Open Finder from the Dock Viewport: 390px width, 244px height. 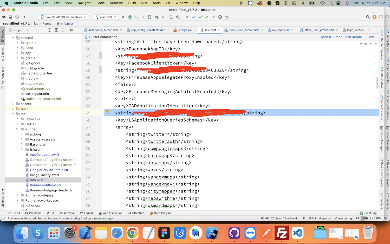[x=22, y=233]
